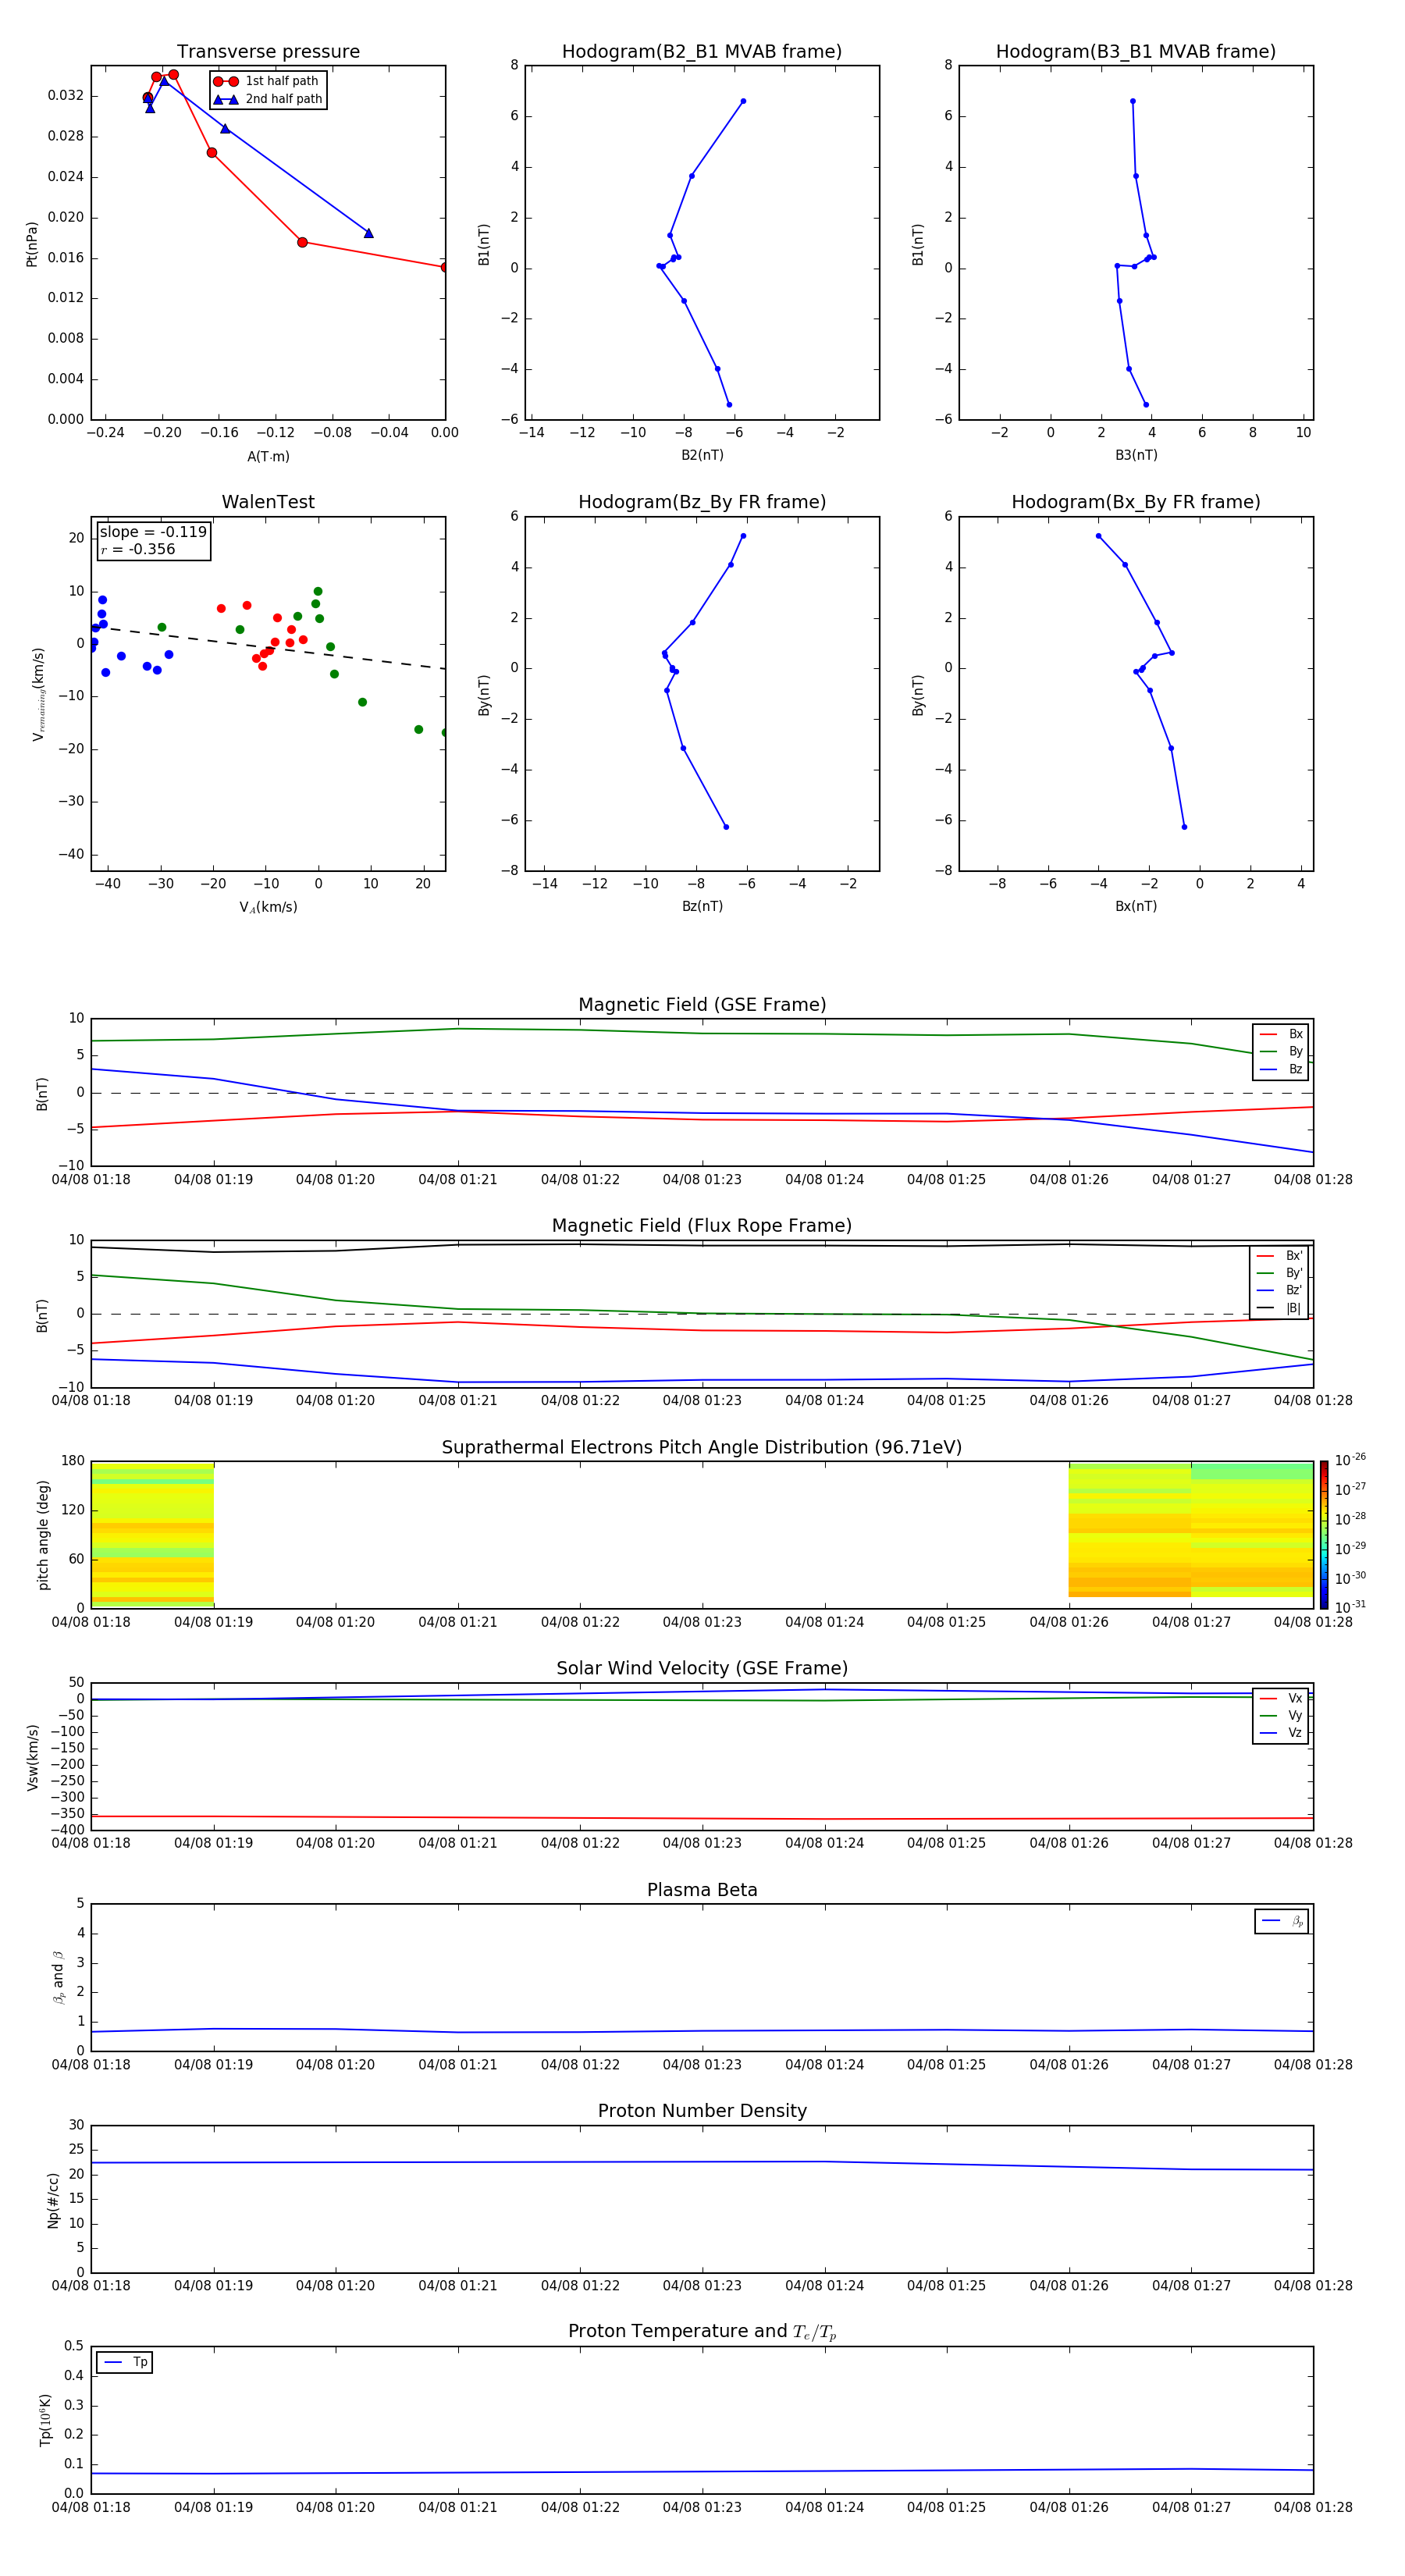Screen dimensions: 1405x2576
Task: Click the 'Plasma Beta' title
Action: pos(702,1890)
